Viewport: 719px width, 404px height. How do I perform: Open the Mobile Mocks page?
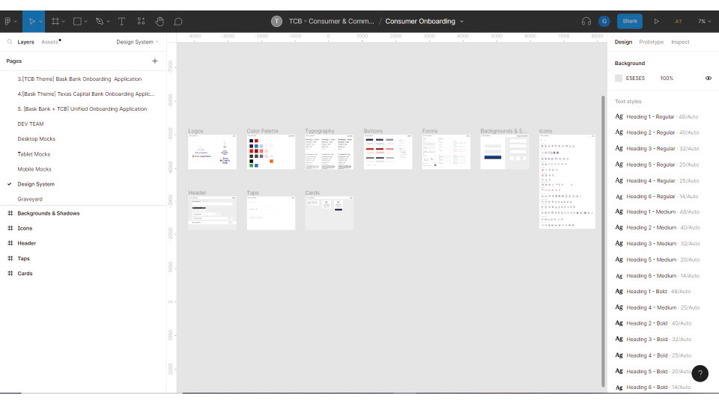[34, 169]
